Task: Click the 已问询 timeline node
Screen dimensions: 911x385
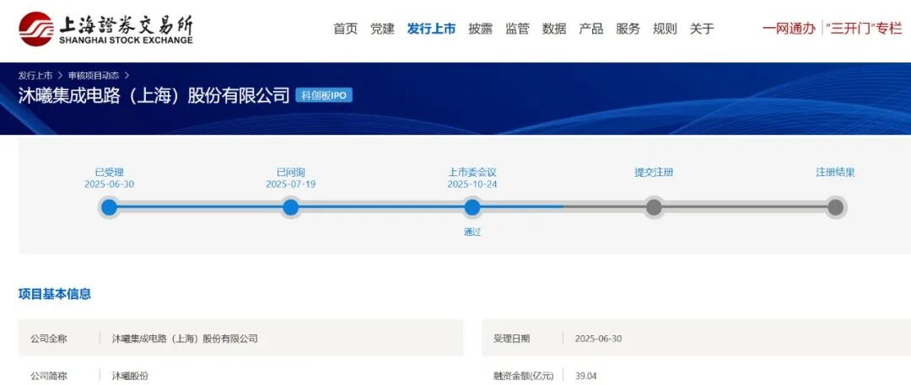Action: [x=290, y=207]
